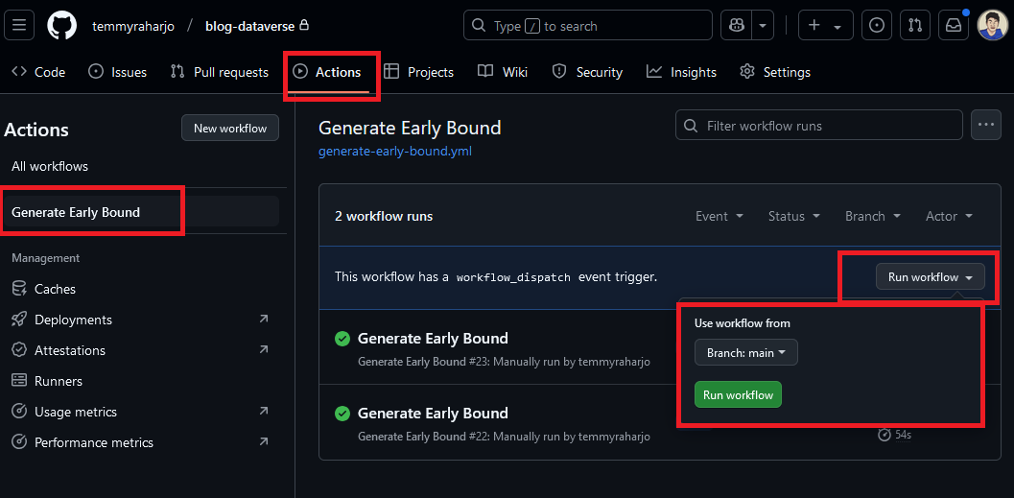
Task: Click the external arrow beside Attestations
Action: [263, 349]
